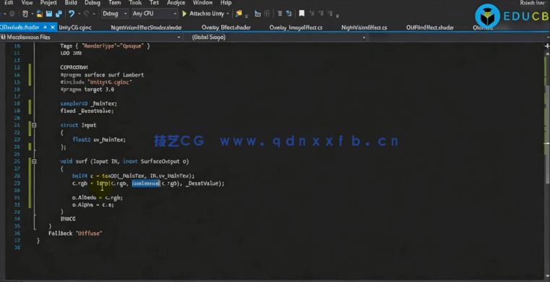Open the Debug configuration dropdown

pyautogui.click(x=115, y=14)
